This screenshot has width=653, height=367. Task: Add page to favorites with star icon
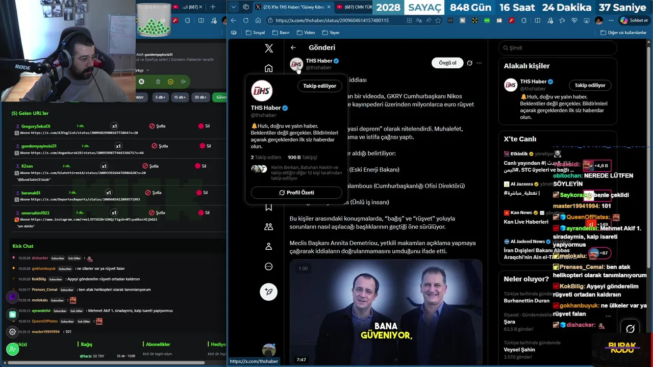(x=438, y=20)
